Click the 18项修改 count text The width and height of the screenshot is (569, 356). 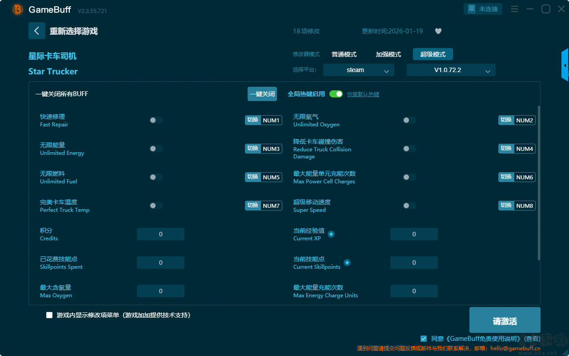tap(306, 31)
